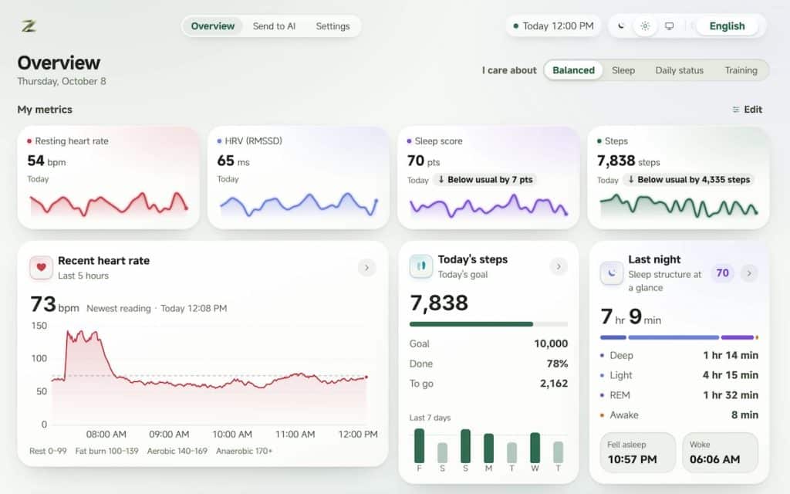Select the Sleep focus option
790x494 pixels.
pyautogui.click(x=623, y=70)
